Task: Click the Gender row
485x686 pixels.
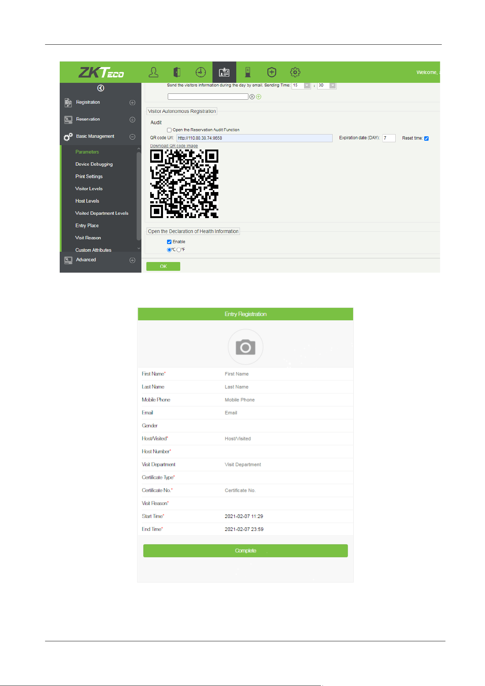Action: point(245,426)
